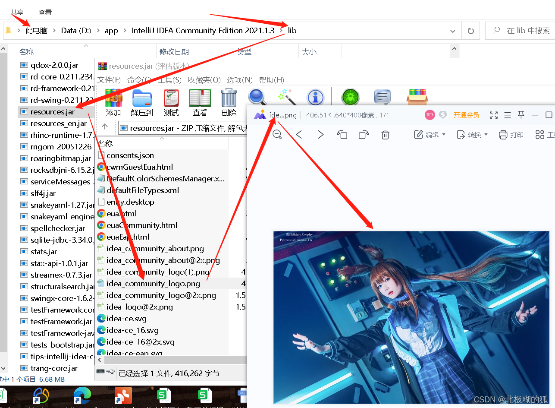
Task: Click the cosplay image preview in viewer
Action: 411,317
